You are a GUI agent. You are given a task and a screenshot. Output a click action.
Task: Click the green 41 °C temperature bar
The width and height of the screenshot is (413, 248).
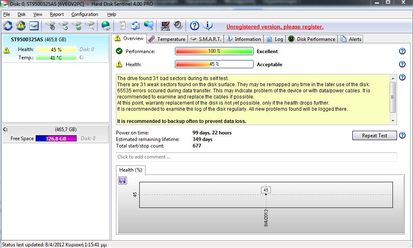click(56, 58)
